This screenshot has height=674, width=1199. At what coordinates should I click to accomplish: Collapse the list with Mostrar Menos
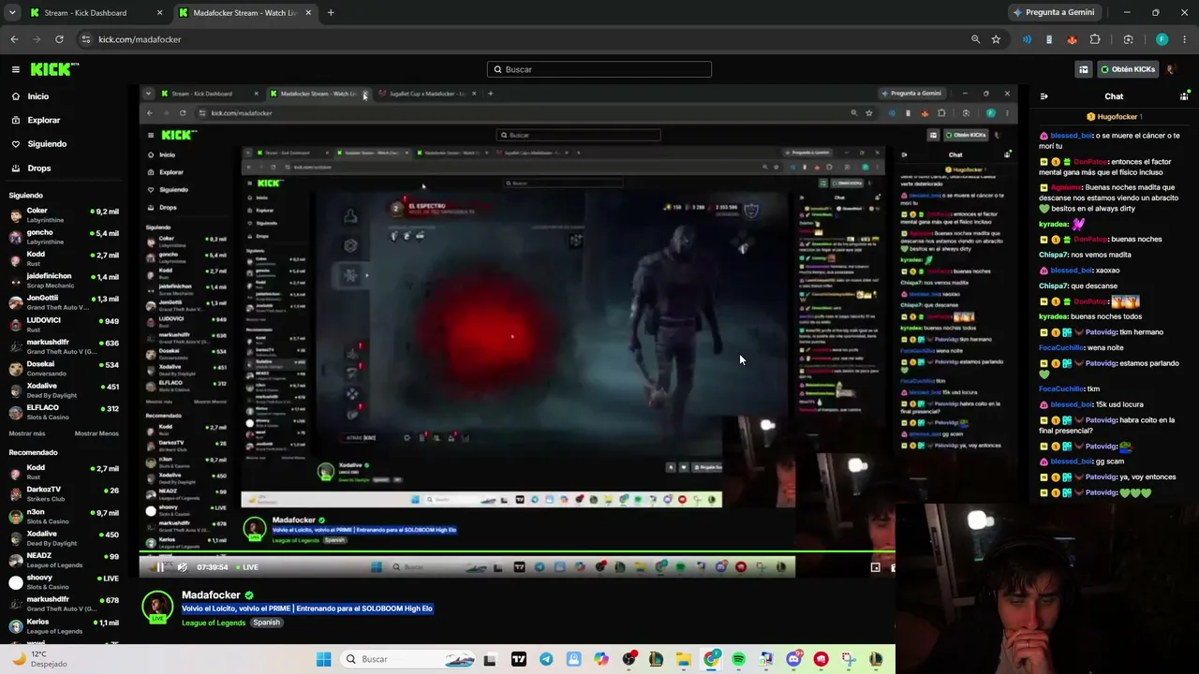[x=96, y=433]
